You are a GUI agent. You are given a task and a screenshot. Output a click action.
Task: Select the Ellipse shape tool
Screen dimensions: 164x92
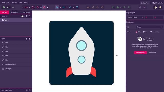point(70,7)
